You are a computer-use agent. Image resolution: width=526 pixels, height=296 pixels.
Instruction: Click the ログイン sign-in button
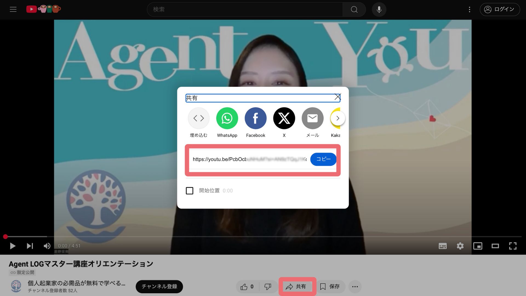point(500,9)
